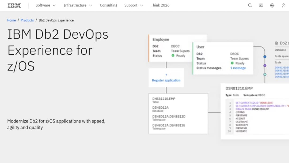Open the search icon in header
Screen dimensions: 289x163
(250, 5)
